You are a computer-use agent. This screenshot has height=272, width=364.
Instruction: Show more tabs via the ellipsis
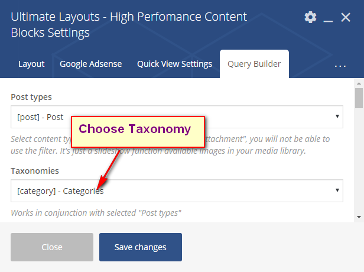340,65
